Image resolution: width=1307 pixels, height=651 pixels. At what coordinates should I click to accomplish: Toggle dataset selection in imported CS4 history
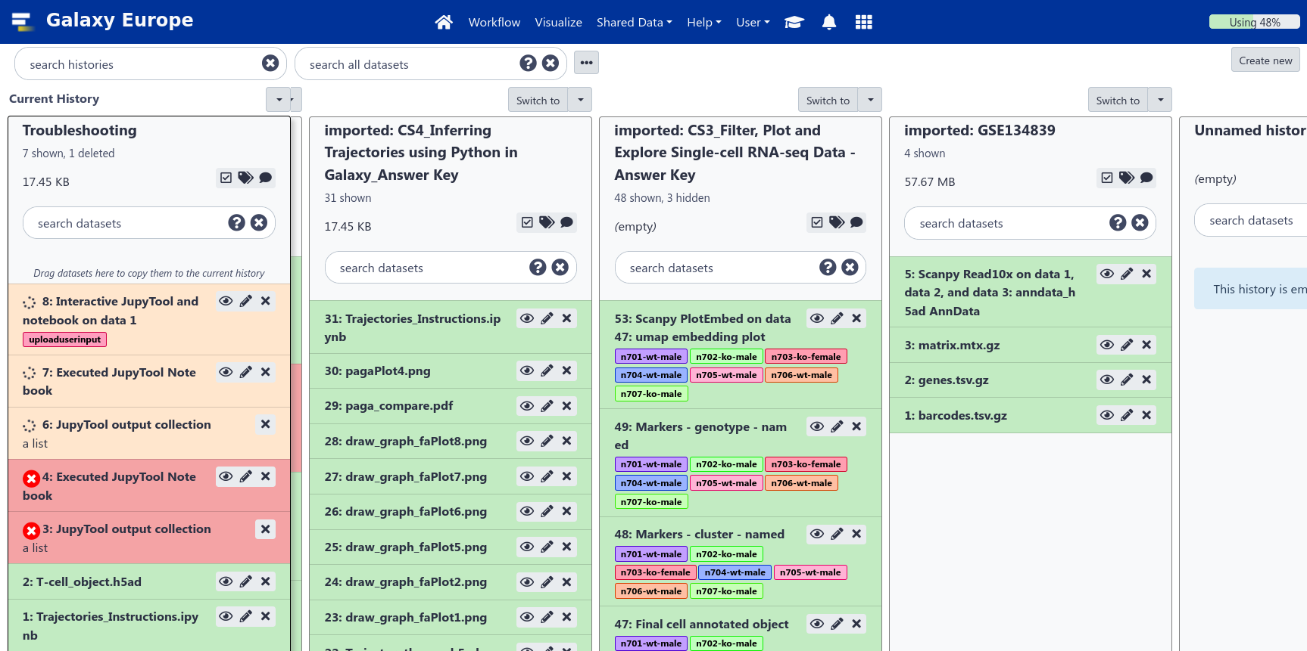pyautogui.click(x=527, y=222)
